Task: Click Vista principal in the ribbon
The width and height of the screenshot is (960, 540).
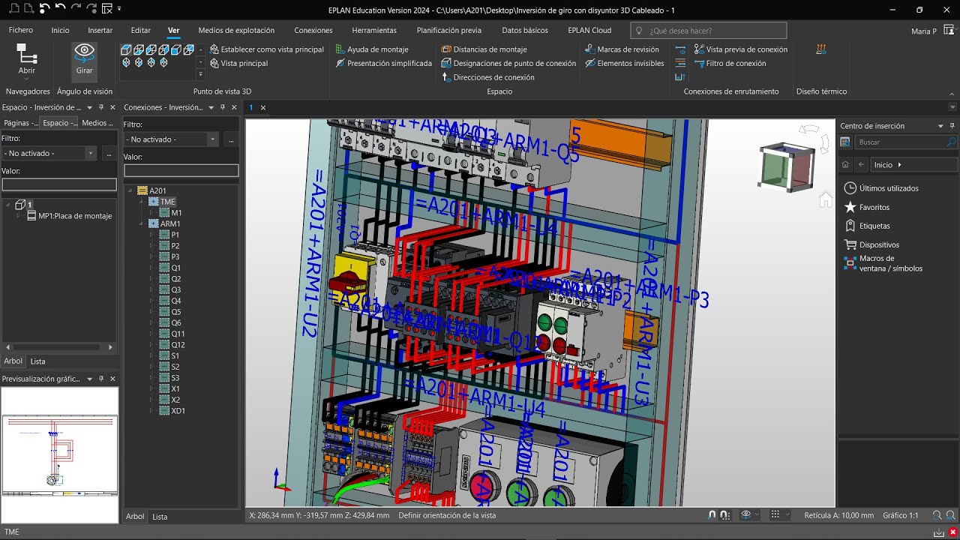Action: pos(238,64)
